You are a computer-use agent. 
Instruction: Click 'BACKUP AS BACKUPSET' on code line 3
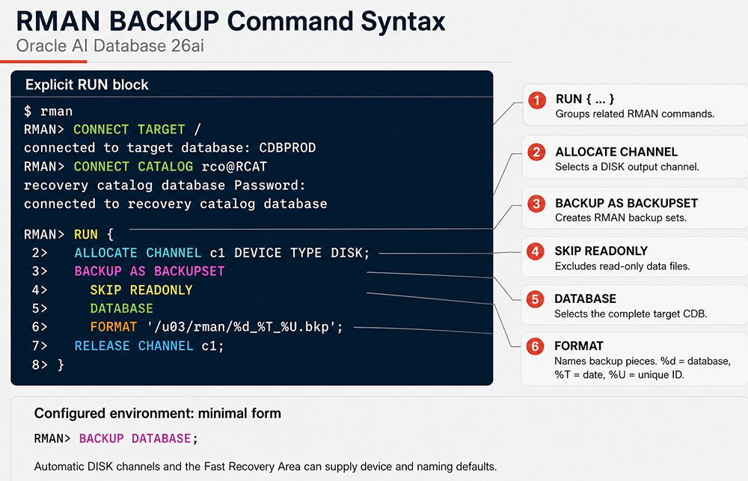pos(150,272)
